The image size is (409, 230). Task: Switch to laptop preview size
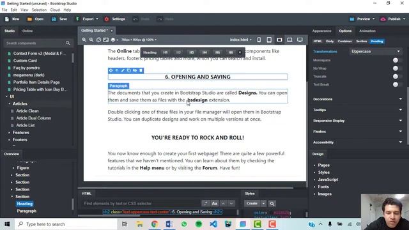pyautogui.click(x=289, y=40)
